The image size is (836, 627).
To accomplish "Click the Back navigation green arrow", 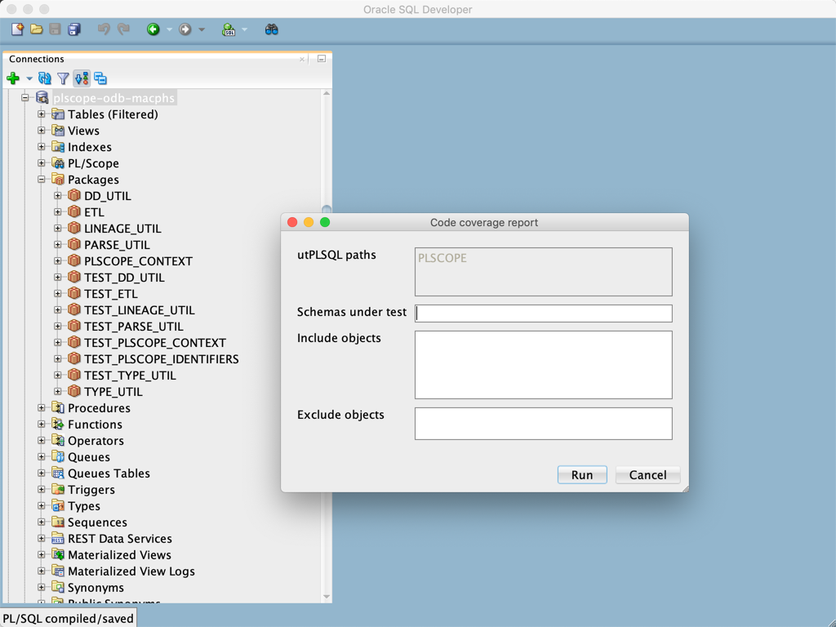I will pyautogui.click(x=154, y=29).
